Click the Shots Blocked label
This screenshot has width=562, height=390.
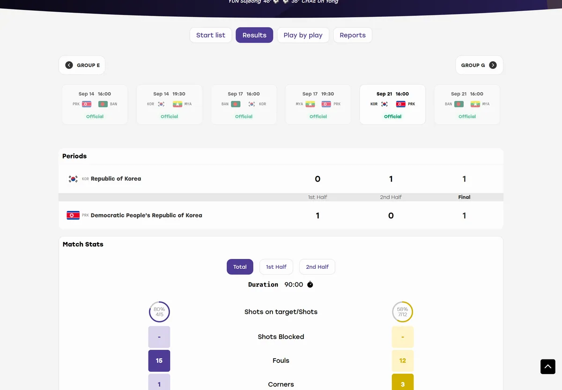point(281,337)
